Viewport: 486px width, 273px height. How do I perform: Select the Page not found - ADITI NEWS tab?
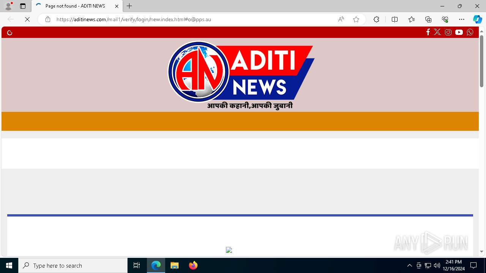[x=77, y=6]
